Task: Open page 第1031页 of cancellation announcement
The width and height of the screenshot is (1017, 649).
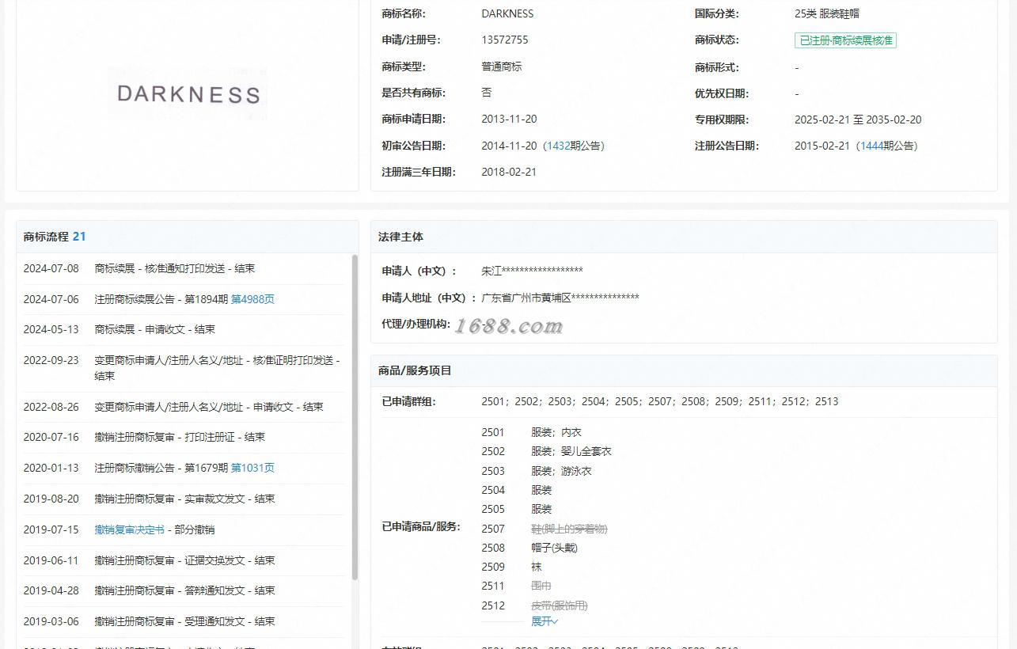Action: pos(252,468)
